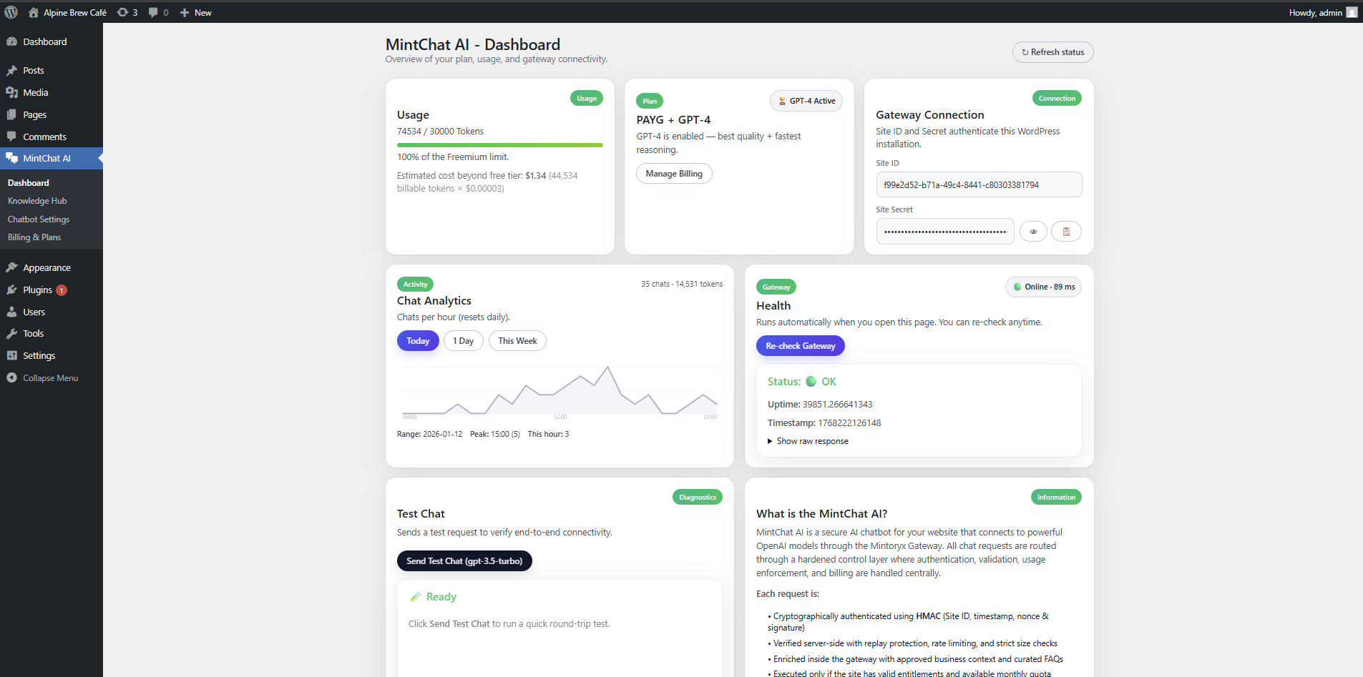Open the WordPress logo menu
Viewport: 1363px width, 677px height.
(x=10, y=11)
